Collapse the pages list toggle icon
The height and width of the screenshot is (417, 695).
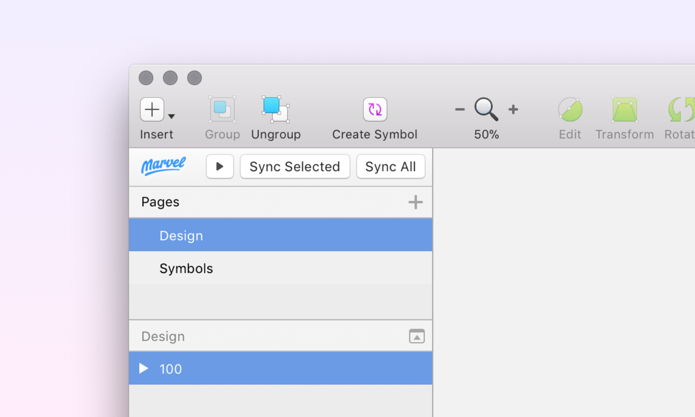pyautogui.click(x=417, y=336)
